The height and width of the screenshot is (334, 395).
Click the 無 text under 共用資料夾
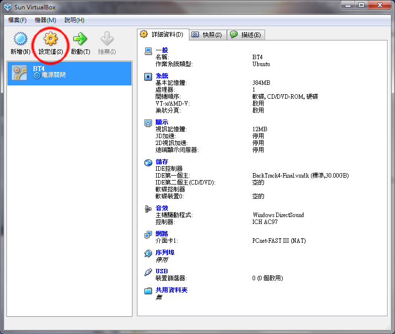click(x=159, y=297)
